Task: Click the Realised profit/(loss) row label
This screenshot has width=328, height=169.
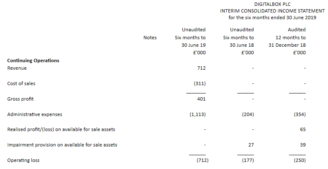Action: 61,129
